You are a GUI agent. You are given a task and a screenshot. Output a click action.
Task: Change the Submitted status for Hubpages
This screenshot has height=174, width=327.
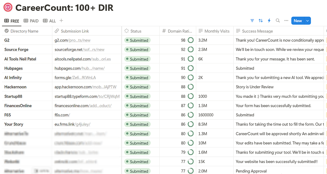137,68
